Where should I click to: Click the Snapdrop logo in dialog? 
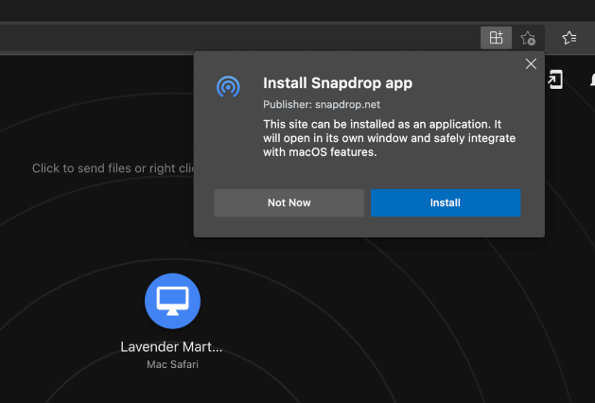click(228, 87)
